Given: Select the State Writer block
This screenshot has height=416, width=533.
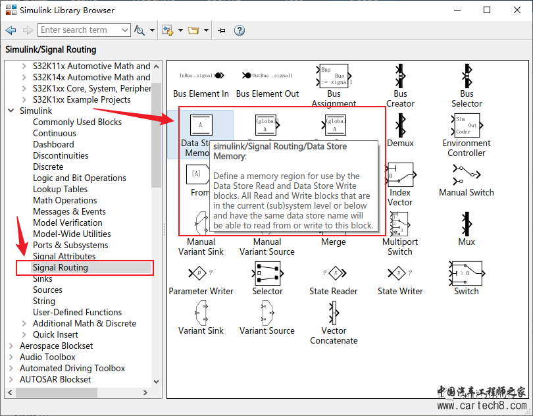Looking at the screenshot, I should [x=400, y=279].
